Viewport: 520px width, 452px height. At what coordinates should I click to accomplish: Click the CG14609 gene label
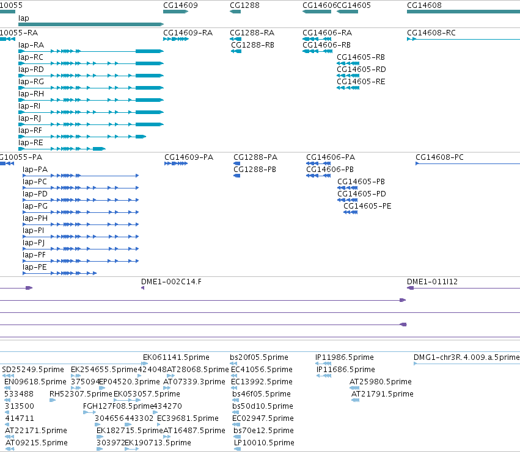coord(180,5)
